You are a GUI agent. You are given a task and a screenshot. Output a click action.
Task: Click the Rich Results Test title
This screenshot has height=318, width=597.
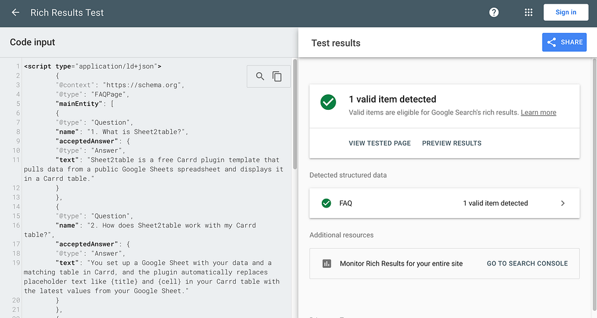pos(67,13)
